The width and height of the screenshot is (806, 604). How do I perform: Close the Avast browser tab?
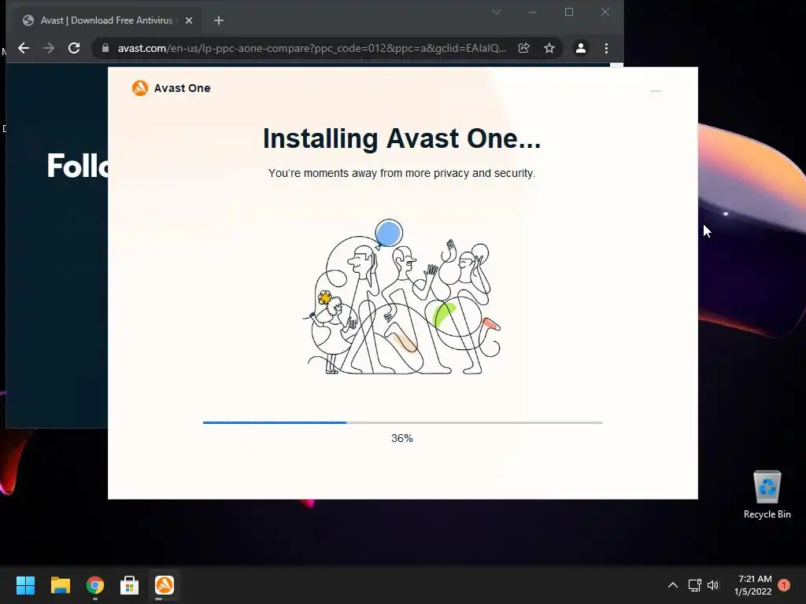(x=189, y=20)
